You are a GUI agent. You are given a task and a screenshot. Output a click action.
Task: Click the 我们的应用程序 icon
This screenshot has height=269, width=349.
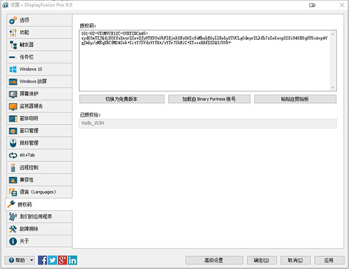click(x=13, y=217)
